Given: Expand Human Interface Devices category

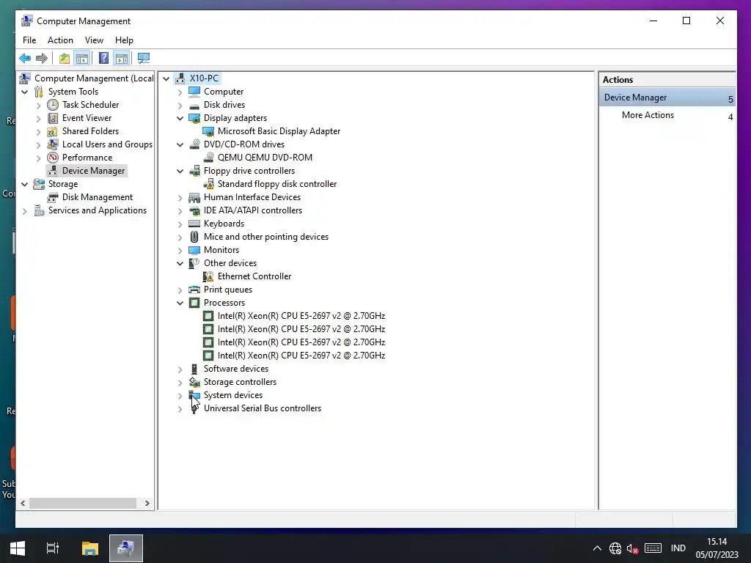Looking at the screenshot, I should click(x=180, y=198).
